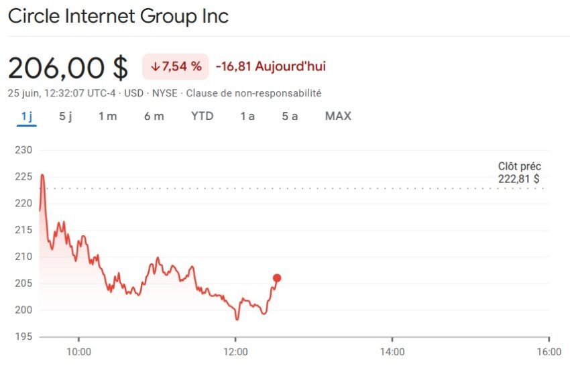
Task: Switch to the 5 j range tab
Action: point(66,116)
